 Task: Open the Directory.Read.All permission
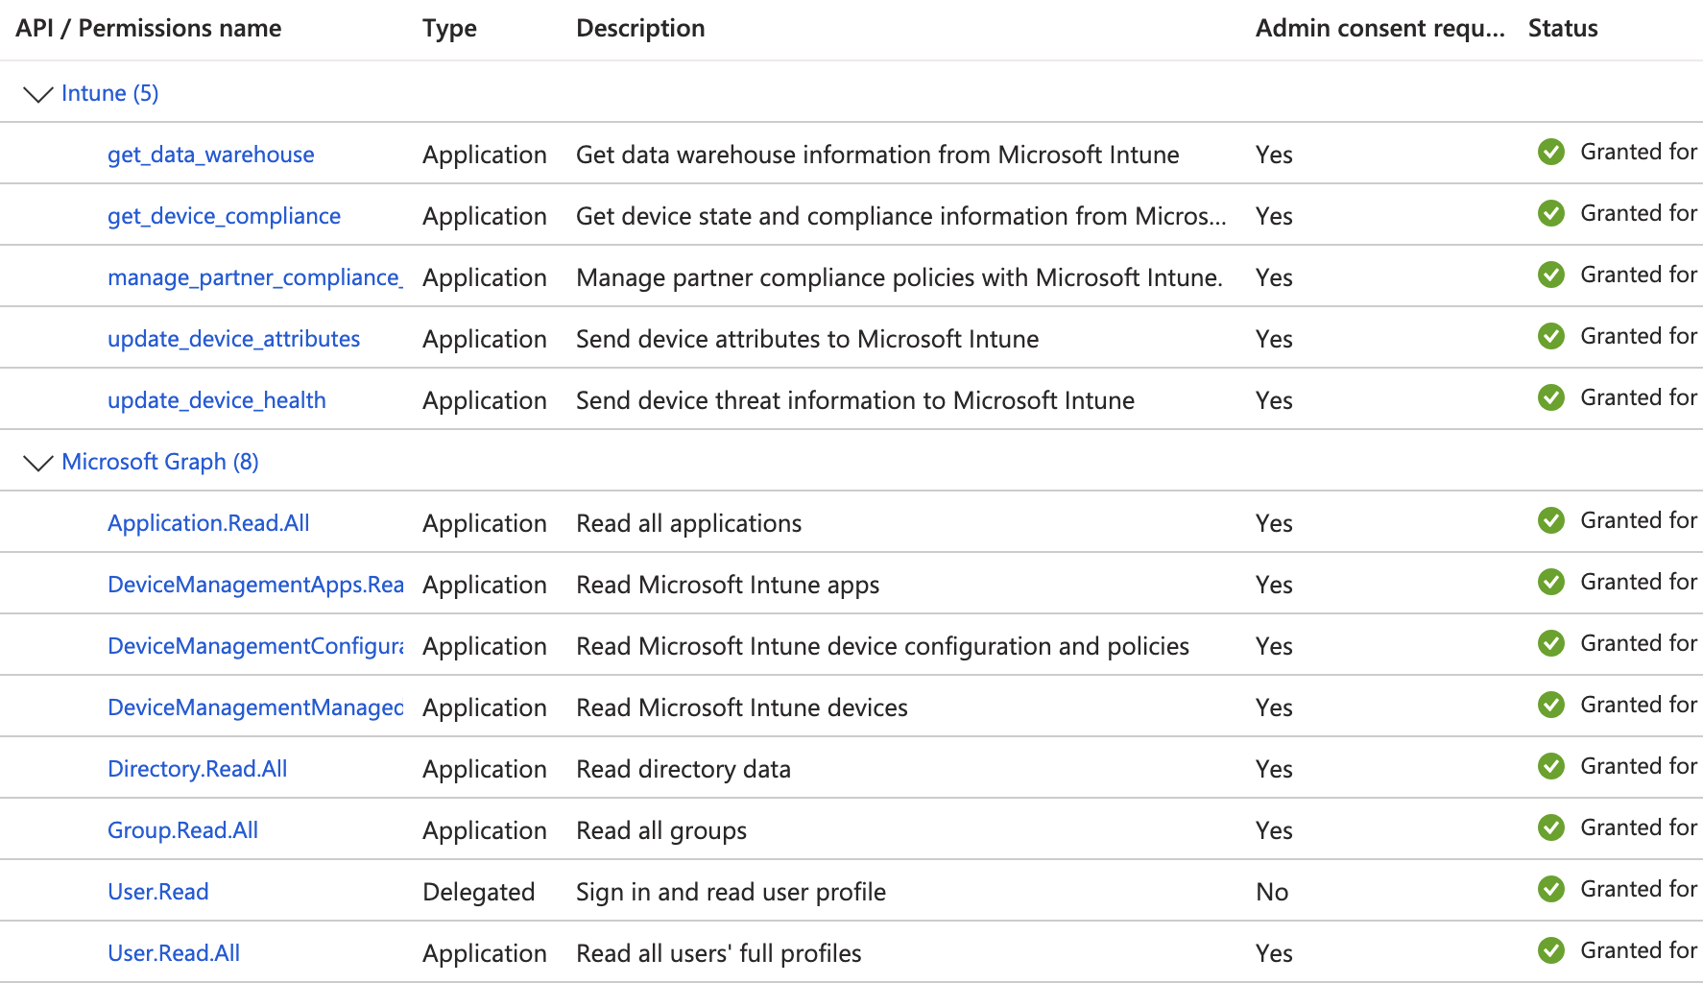[x=197, y=769]
